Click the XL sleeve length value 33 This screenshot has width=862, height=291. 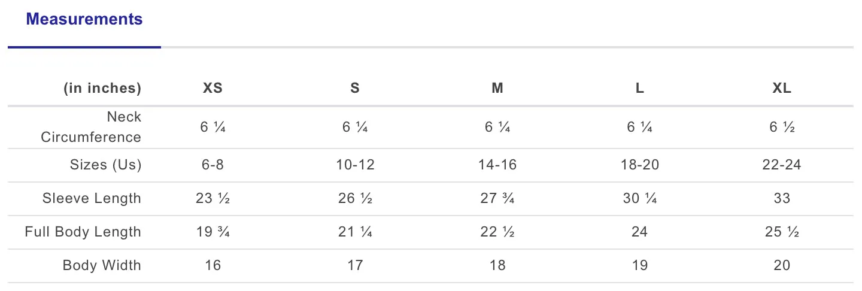click(782, 198)
